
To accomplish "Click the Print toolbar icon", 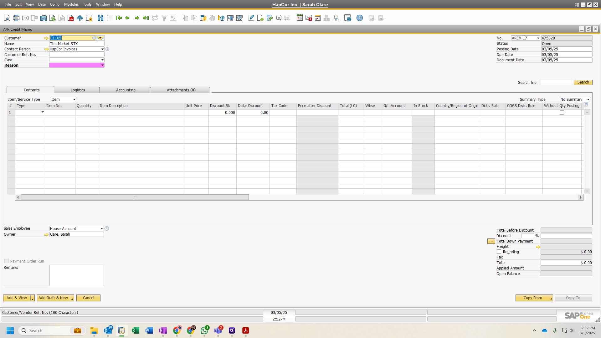I will [x=16, y=18].
